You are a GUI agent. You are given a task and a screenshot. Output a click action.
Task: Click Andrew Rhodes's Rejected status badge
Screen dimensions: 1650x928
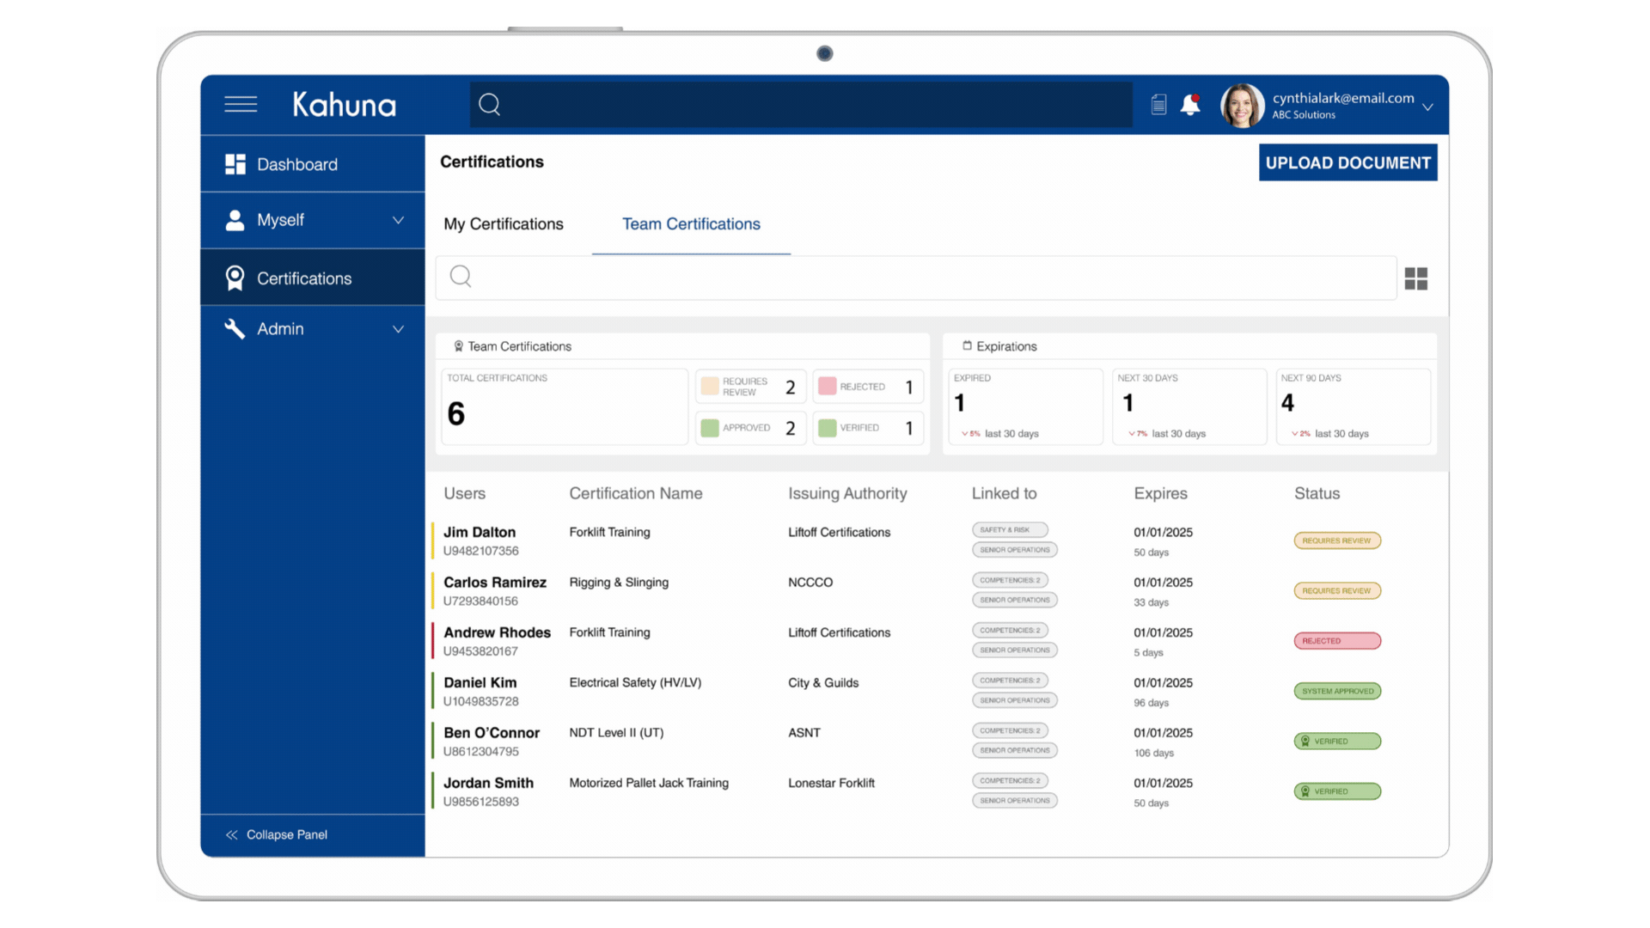pyautogui.click(x=1337, y=641)
